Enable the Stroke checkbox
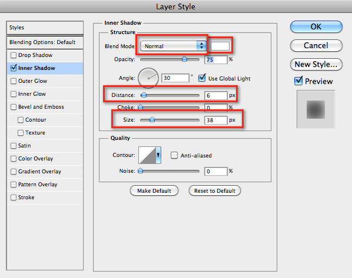 tap(14, 197)
